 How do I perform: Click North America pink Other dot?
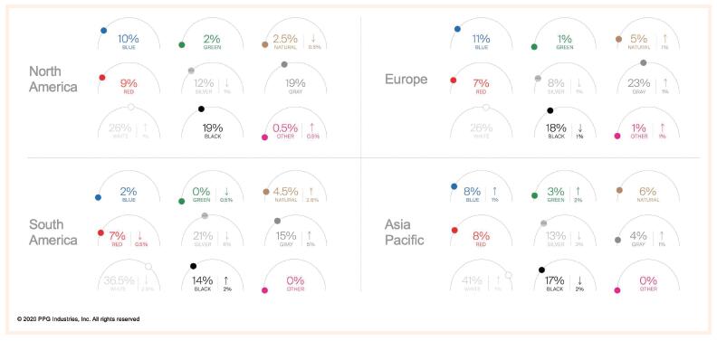point(264,137)
